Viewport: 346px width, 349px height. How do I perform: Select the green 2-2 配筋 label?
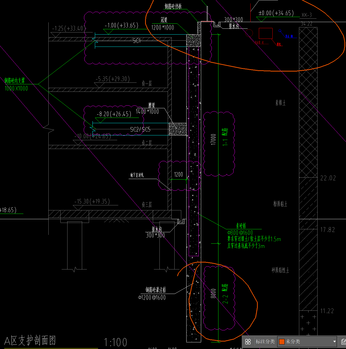pyautogui.click(x=225, y=294)
